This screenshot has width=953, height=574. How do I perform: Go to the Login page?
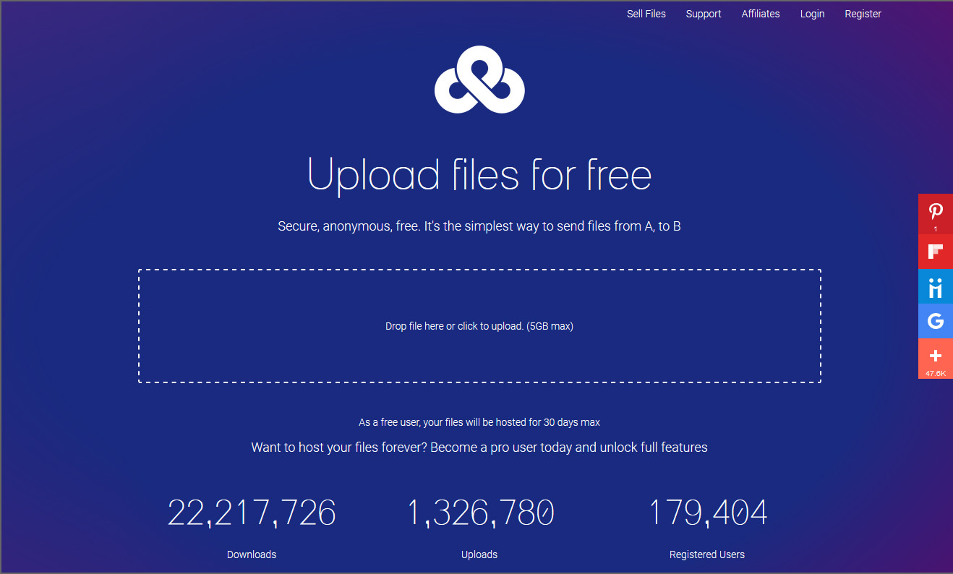pyautogui.click(x=812, y=13)
